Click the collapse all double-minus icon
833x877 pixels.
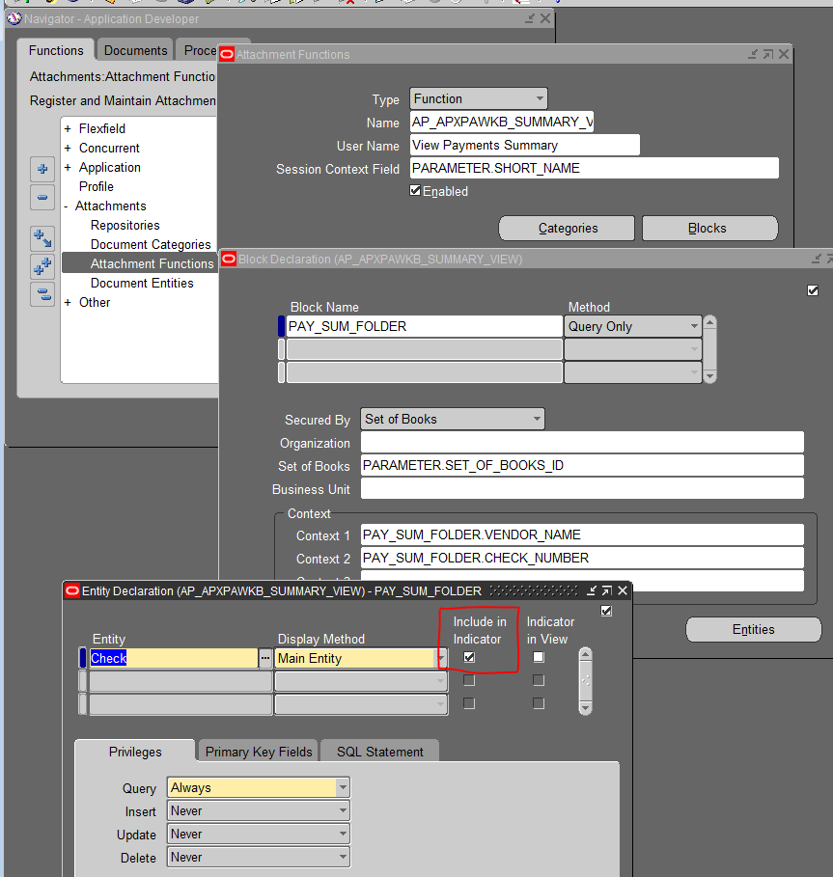[42, 291]
